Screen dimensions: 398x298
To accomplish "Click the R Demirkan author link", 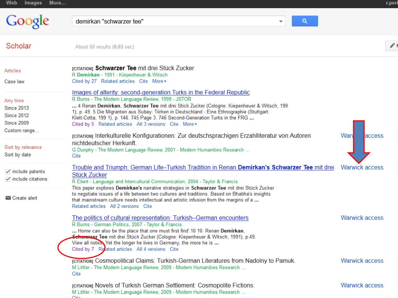I will pyautogui.click(x=86, y=75).
